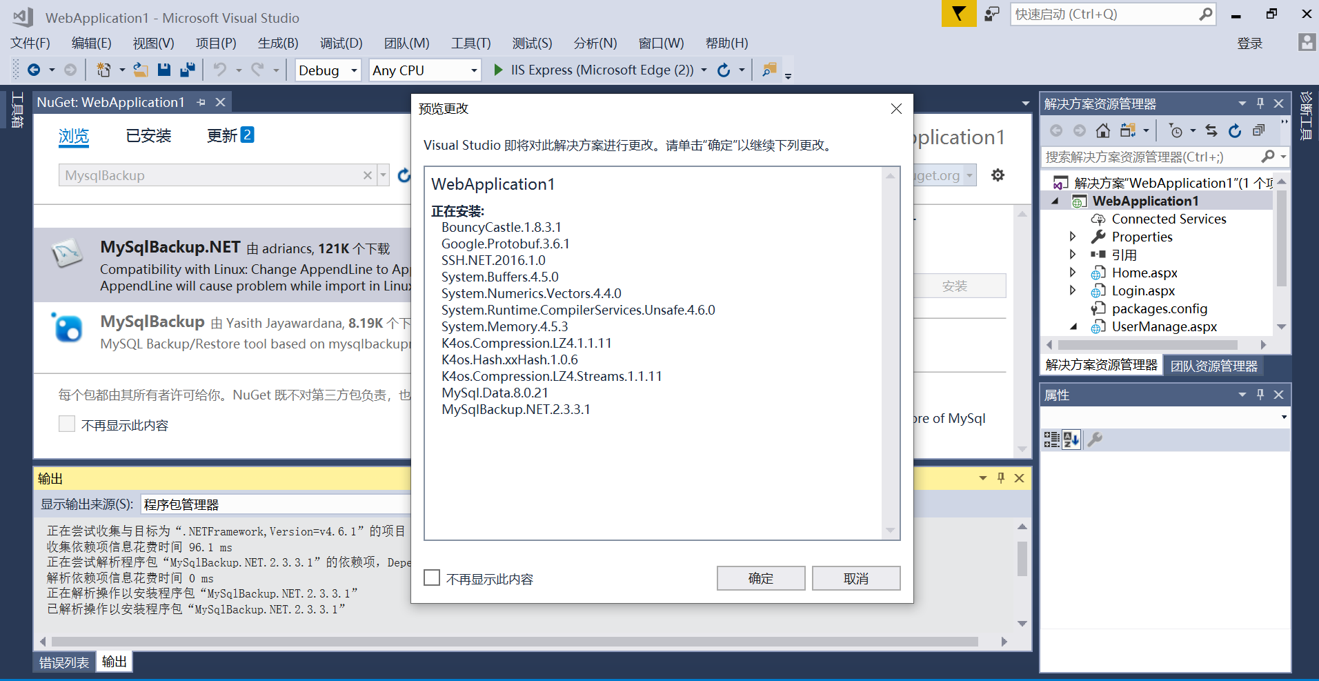Collapse the UserManage.aspx node
Viewport: 1319px width, 681px height.
click(x=1073, y=326)
